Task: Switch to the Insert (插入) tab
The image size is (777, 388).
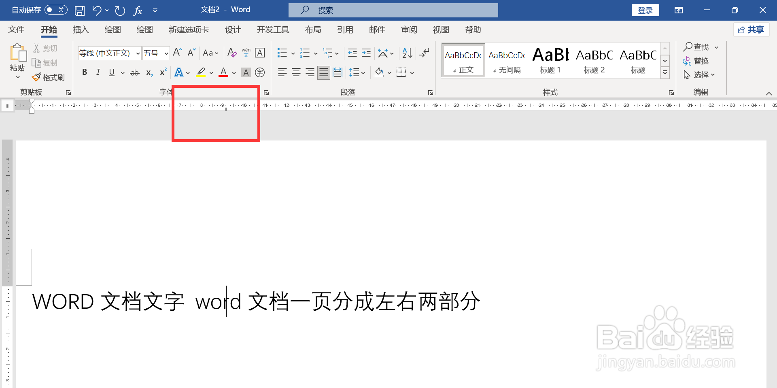Action: 81,30
